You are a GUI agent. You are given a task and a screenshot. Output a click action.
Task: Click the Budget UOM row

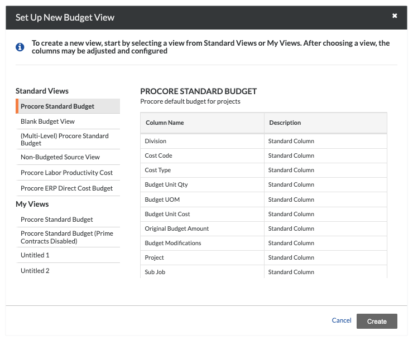263,199
